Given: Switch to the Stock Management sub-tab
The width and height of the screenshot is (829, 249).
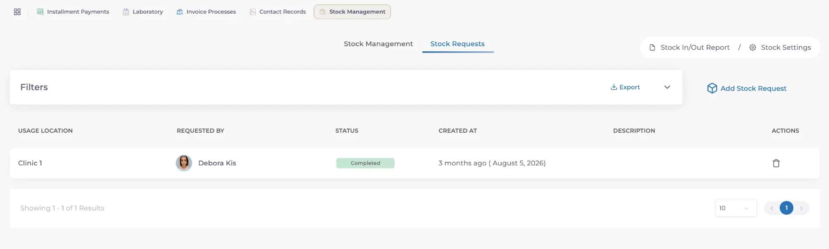Looking at the screenshot, I should coord(378,44).
